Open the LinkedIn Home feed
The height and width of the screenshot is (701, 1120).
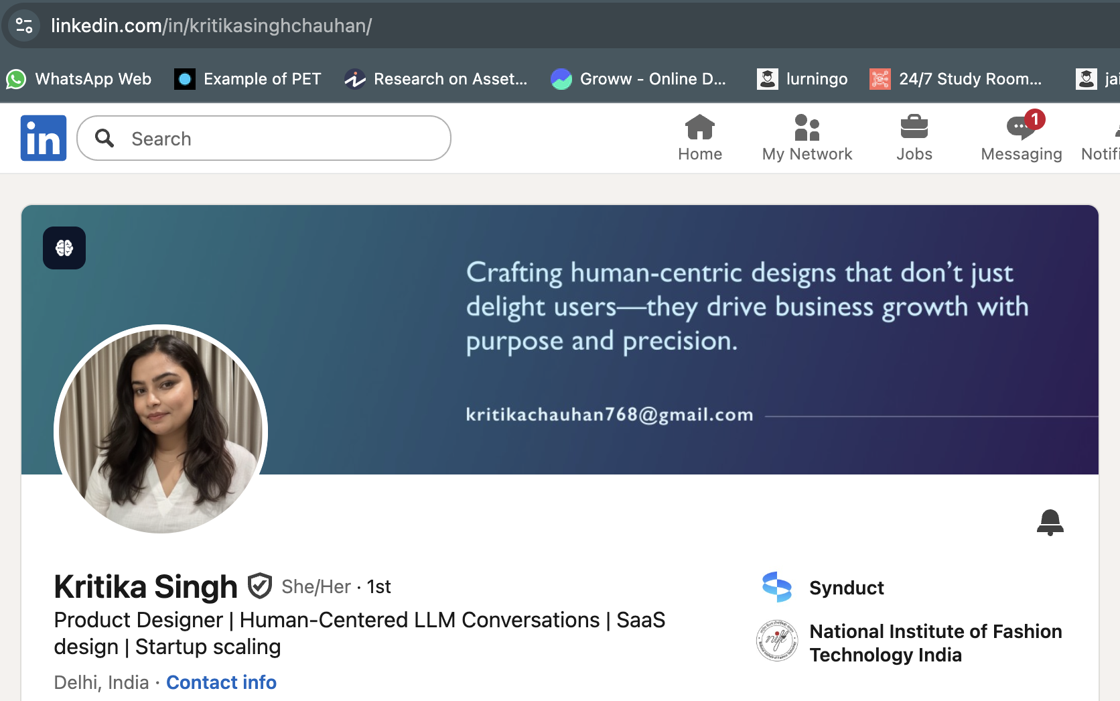[x=700, y=136]
